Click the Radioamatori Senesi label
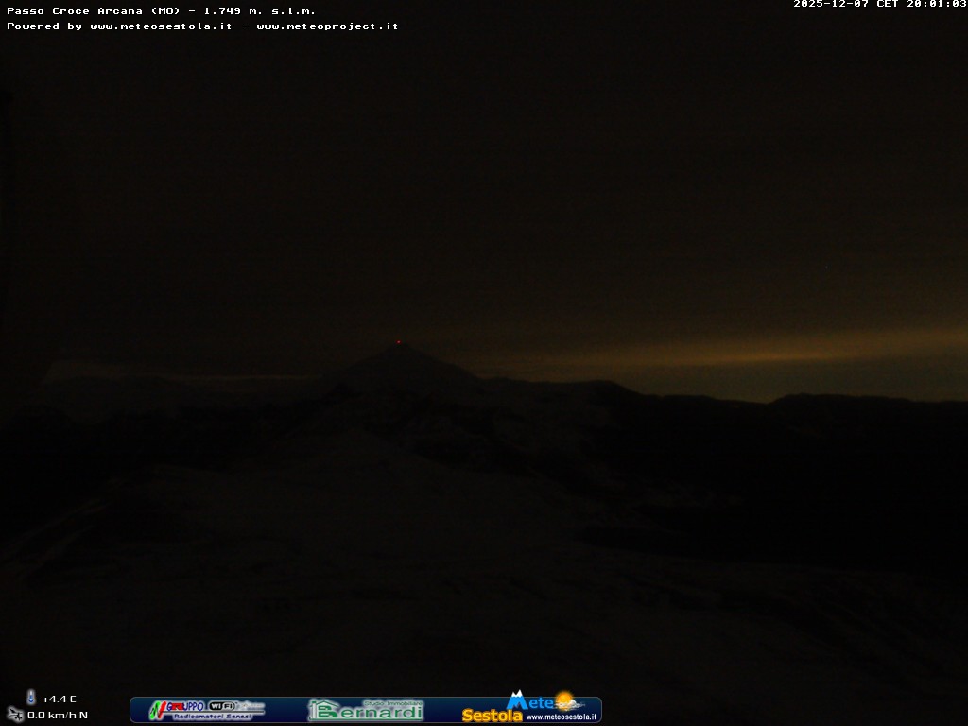The height and width of the screenshot is (726, 968). 213,717
